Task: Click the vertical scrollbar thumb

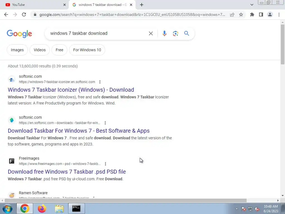Action: coord(282,44)
